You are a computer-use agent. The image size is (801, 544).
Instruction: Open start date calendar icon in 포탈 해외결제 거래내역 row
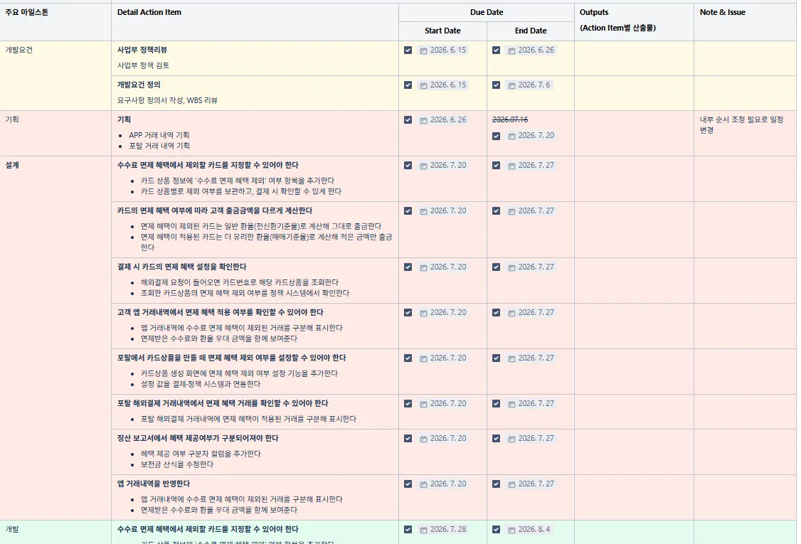pos(423,403)
